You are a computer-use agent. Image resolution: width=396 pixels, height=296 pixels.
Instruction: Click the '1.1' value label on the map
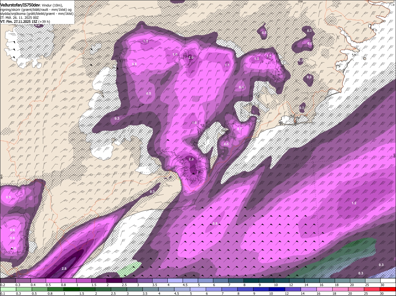pyautogui.click(x=227, y=65)
